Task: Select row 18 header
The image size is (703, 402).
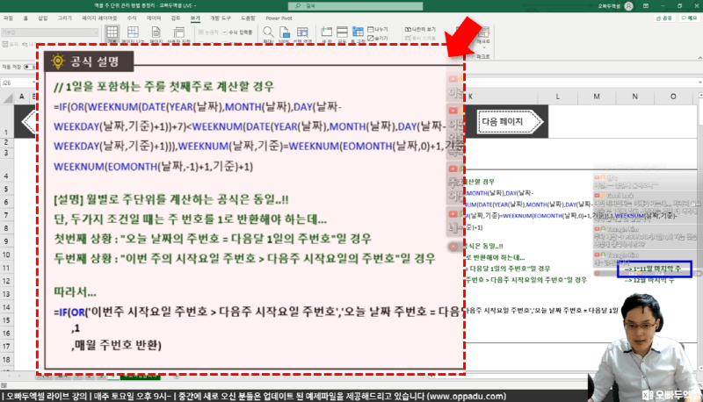Action: click(7, 360)
